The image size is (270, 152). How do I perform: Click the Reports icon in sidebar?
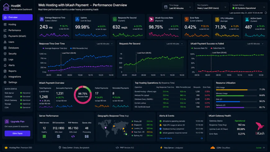click(5, 71)
